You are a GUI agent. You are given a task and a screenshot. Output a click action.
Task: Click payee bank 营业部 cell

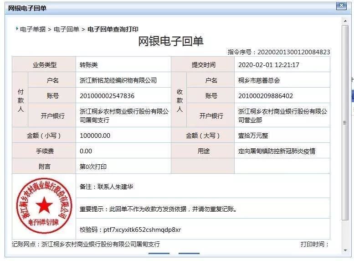pyautogui.click(x=282, y=115)
